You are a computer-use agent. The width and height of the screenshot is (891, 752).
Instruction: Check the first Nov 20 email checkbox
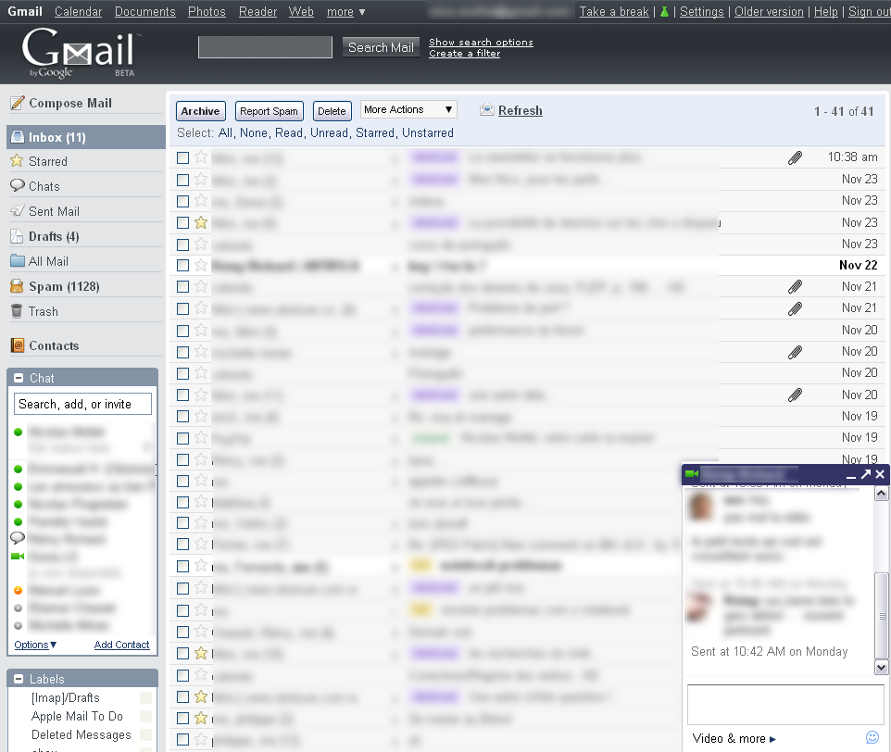pos(183,331)
